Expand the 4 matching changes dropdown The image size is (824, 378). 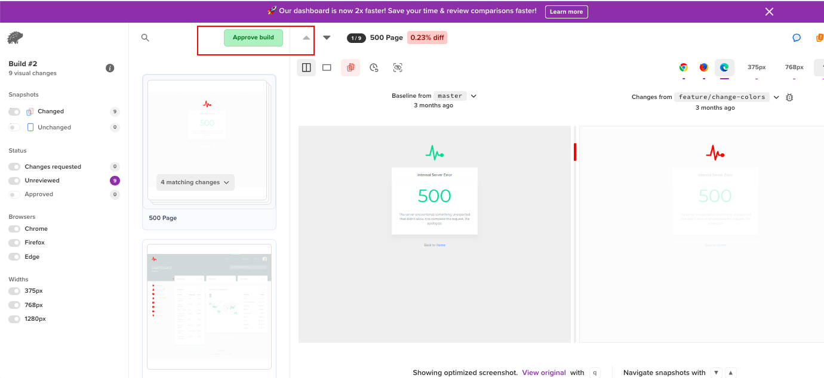pos(195,182)
